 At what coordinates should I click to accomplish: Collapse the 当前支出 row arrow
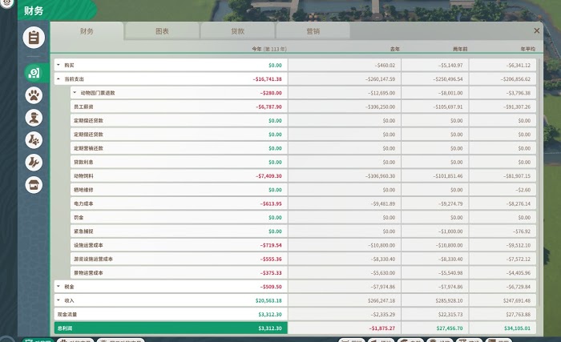click(x=59, y=79)
